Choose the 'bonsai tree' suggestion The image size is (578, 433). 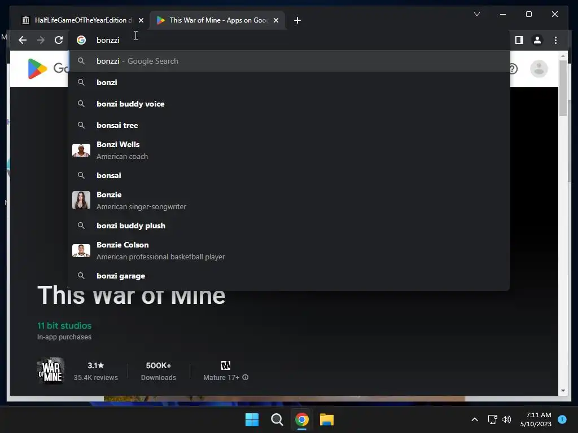click(289, 125)
